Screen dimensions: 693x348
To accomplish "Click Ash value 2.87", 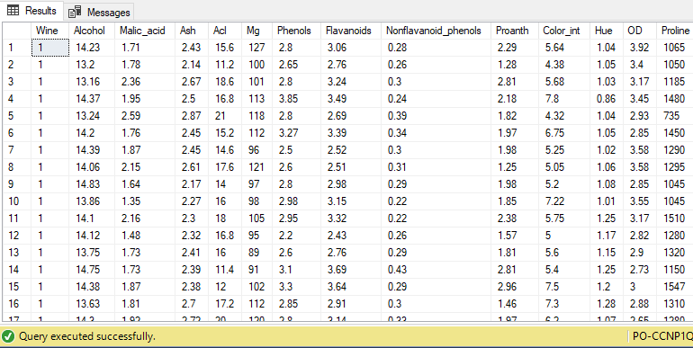I will click(191, 116).
